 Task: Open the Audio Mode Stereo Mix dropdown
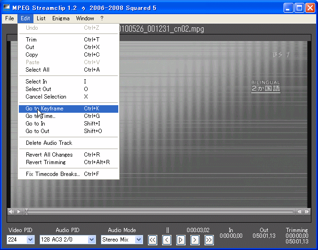(x=139, y=240)
